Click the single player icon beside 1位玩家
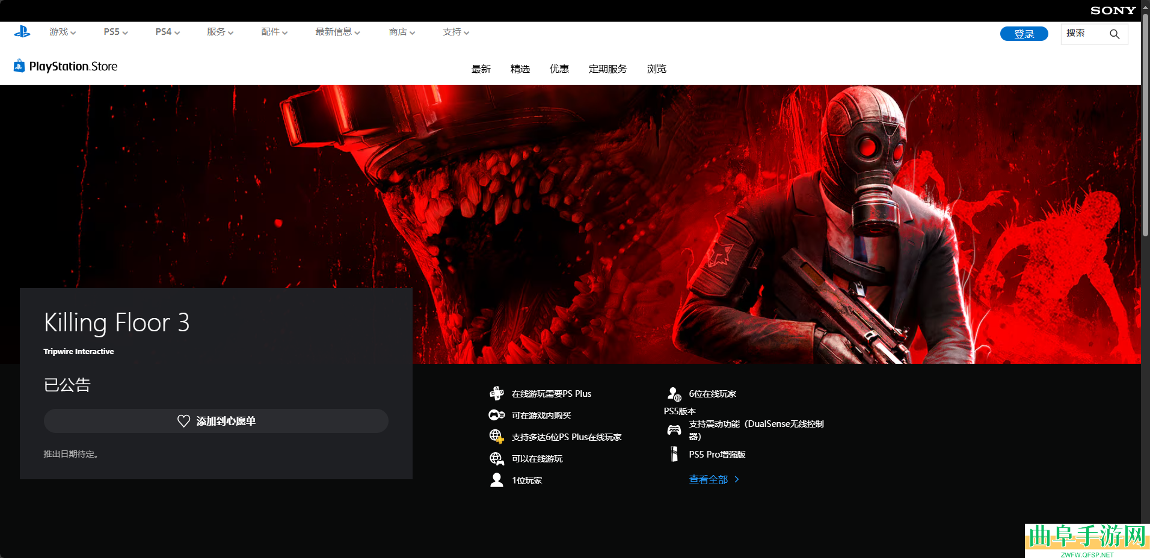Image resolution: width=1150 pixels, height=558 pixels. coord(497,480)
